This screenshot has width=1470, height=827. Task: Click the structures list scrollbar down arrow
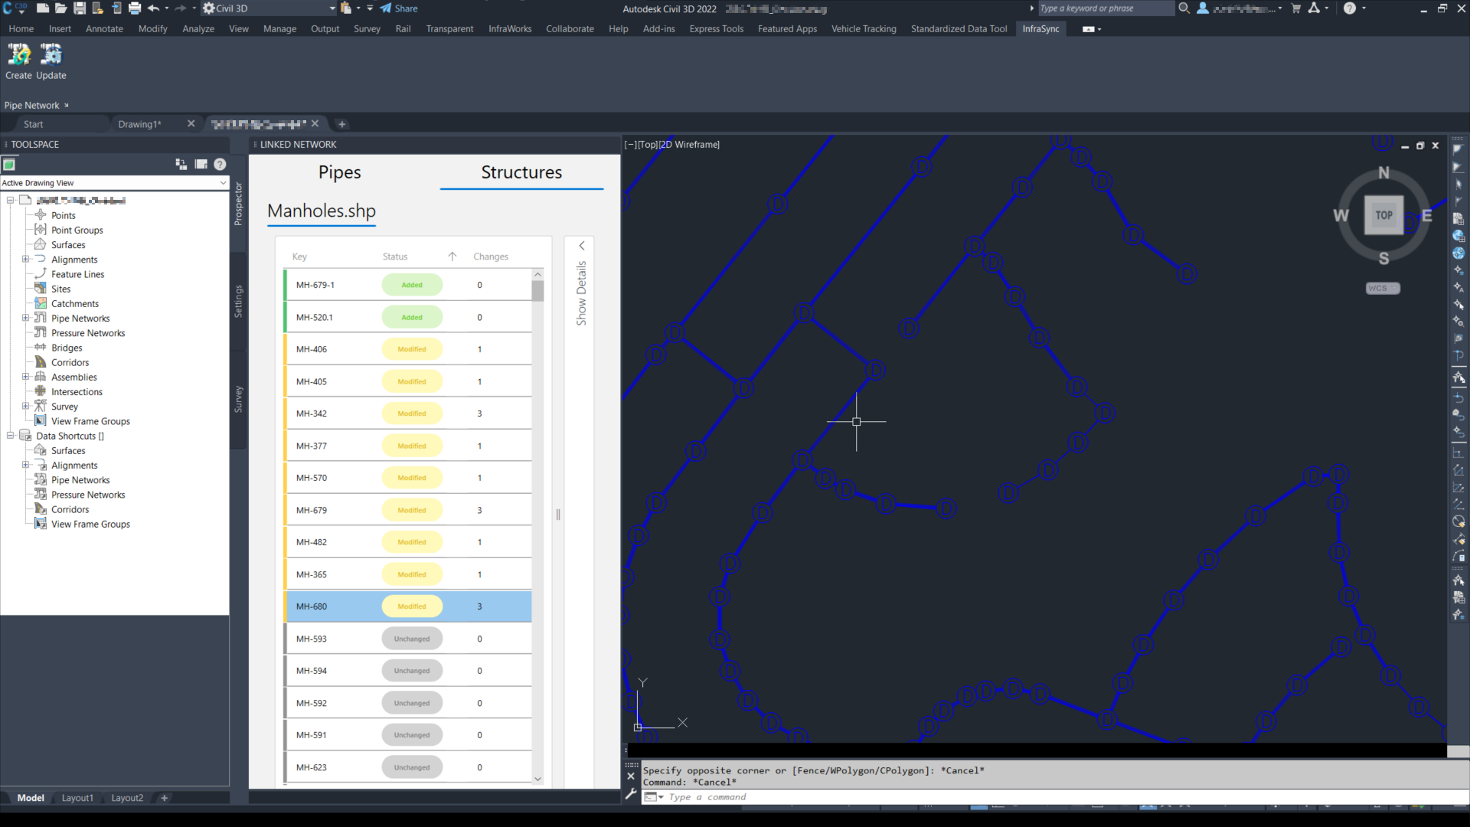[537, 779]
